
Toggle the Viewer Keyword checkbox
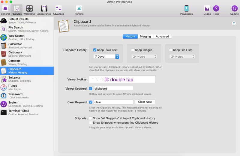[x=91, y=88]
